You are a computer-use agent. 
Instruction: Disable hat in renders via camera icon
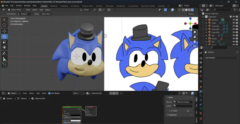237,42
